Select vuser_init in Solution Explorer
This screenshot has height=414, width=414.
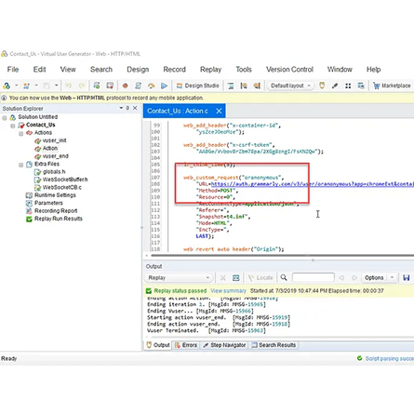(x=54, y=140)
